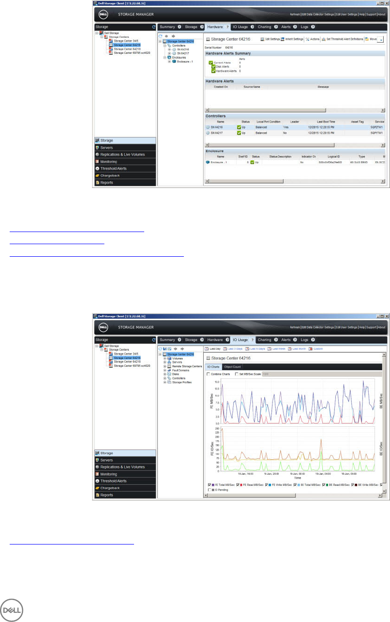
Task: Expand Disks node in IO Usage tree
Action: pyautogui.click(x=165, y=374)
